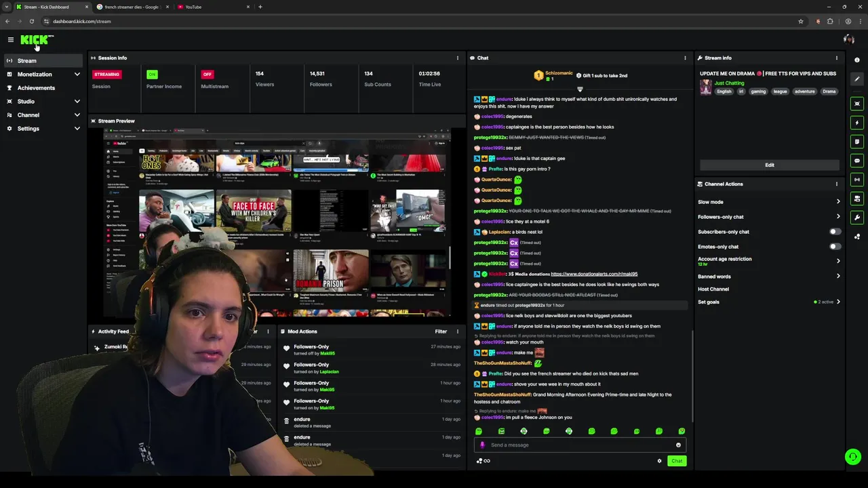Click the English tag

tap(724, 91)
